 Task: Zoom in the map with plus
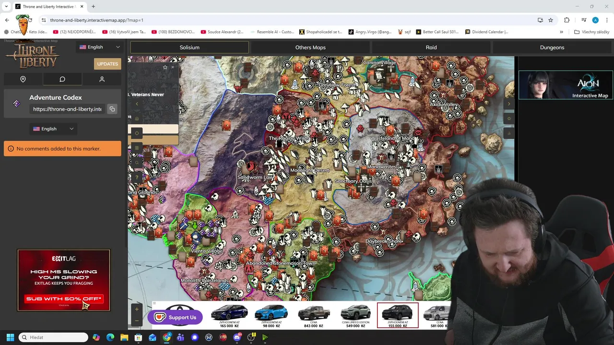pos(137,310)
